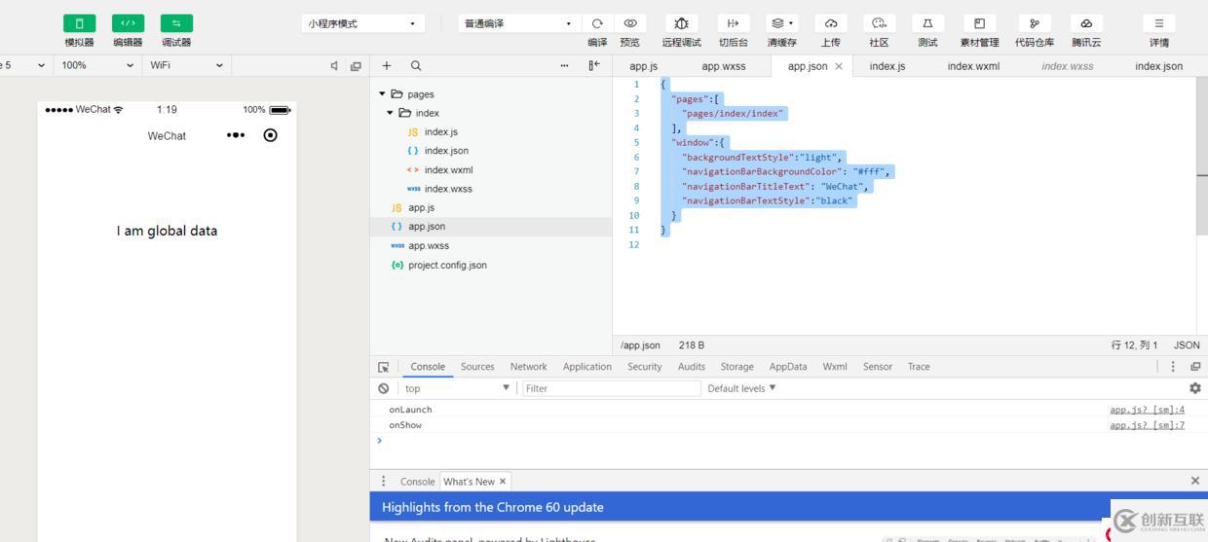Open project.config.json in file tree
1208x542 pixels.
pyautogui.click(x=447, y=265)
